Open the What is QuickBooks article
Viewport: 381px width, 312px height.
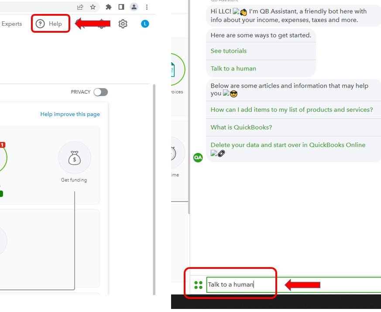point(241,127)
